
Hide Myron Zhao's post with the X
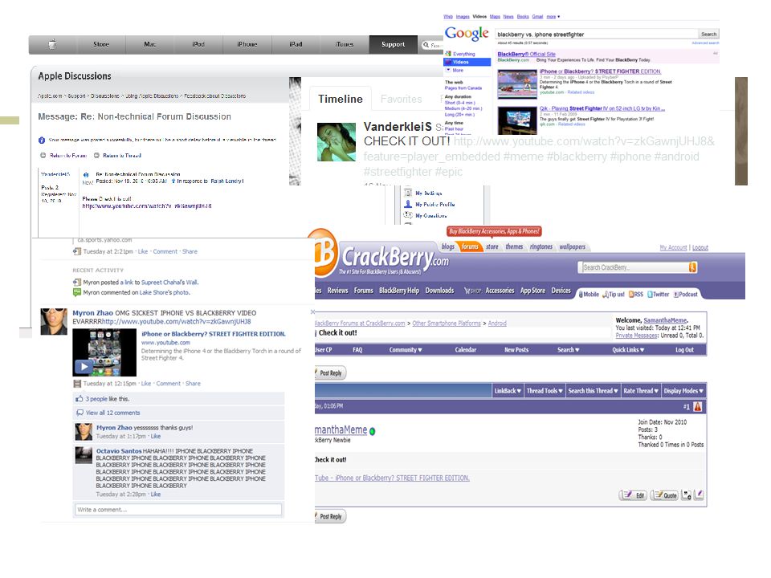point(312,311)
